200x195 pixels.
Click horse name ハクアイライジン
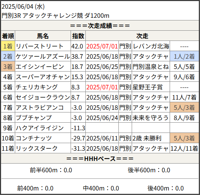coord(40,128)
